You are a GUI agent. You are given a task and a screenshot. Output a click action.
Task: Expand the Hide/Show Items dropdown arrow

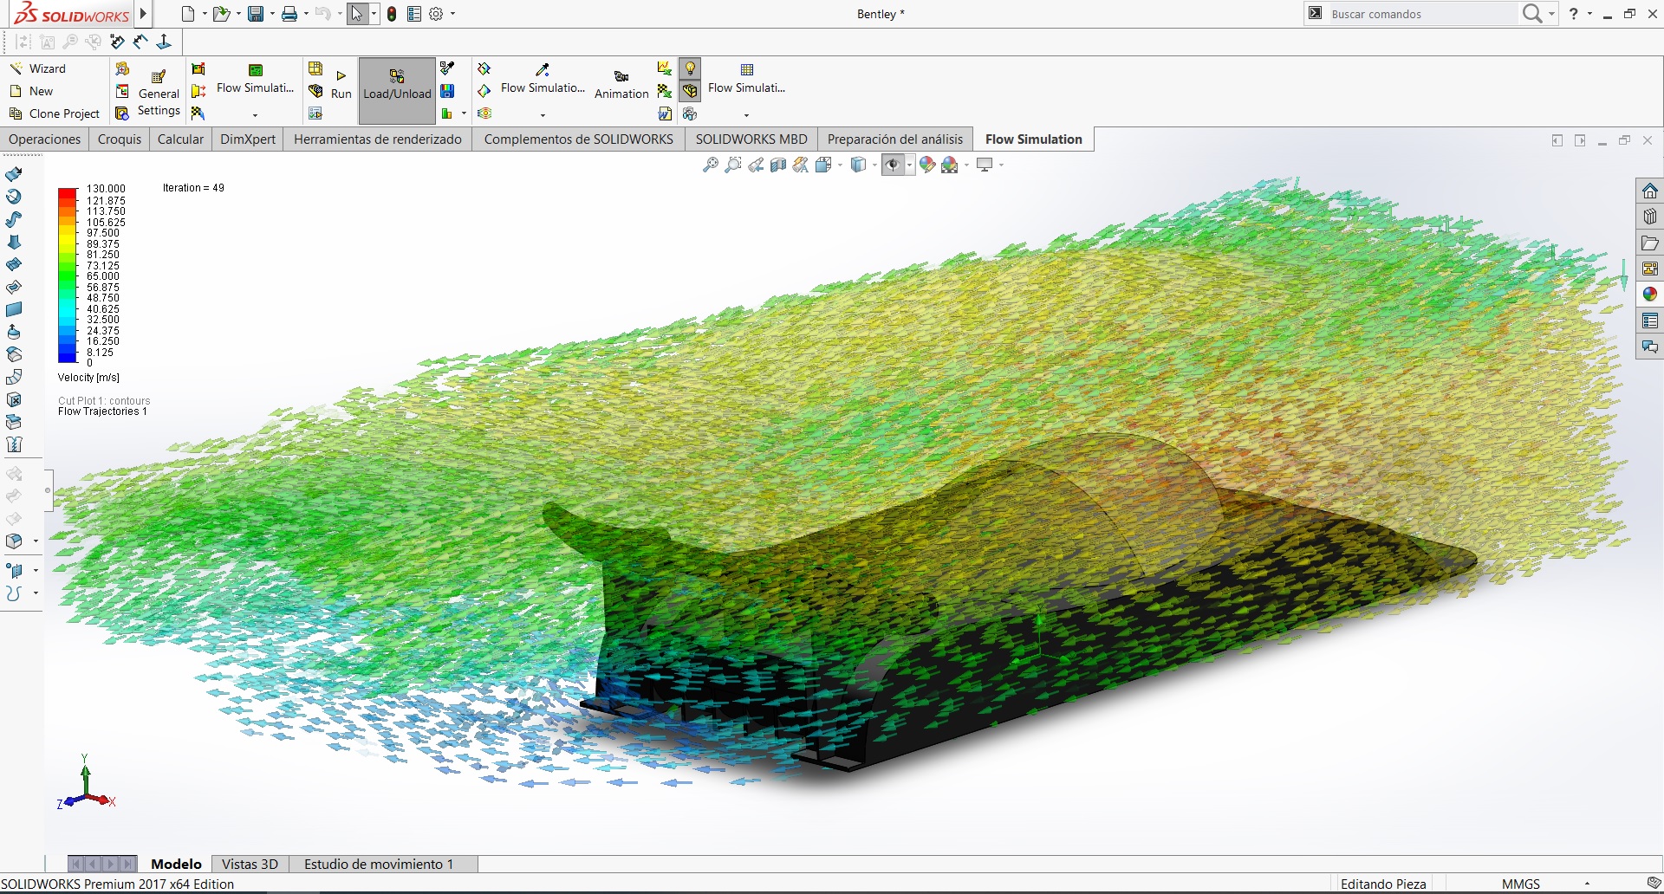tap(909, 165)
